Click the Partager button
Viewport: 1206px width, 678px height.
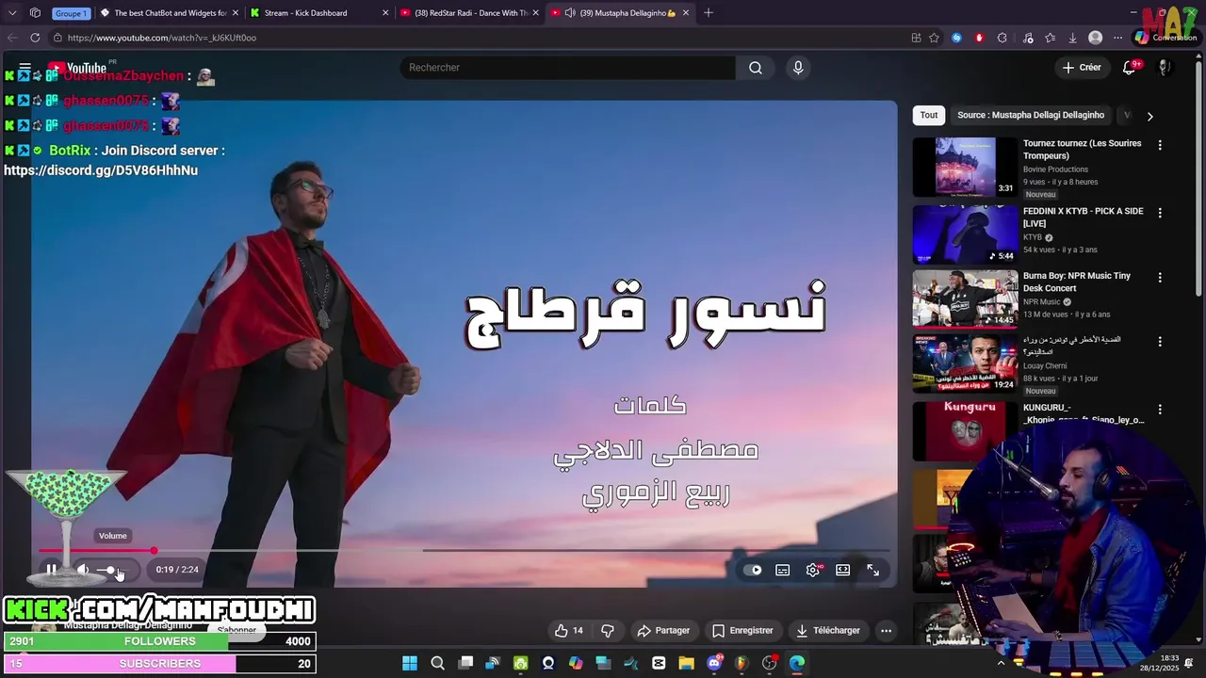tap(663, 631)
